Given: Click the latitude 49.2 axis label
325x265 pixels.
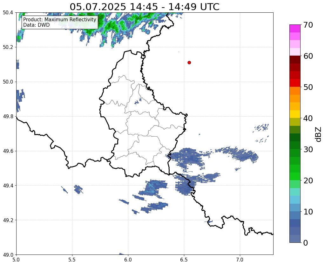Looking at the screenshot, I should (x=8, y=220).
